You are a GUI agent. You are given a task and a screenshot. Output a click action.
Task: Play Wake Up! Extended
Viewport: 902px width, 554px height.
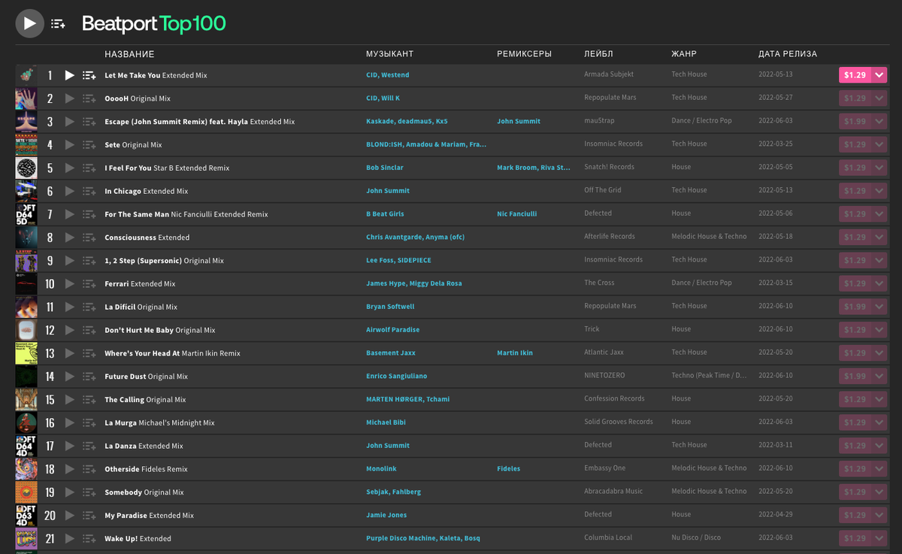pos(70,539)
